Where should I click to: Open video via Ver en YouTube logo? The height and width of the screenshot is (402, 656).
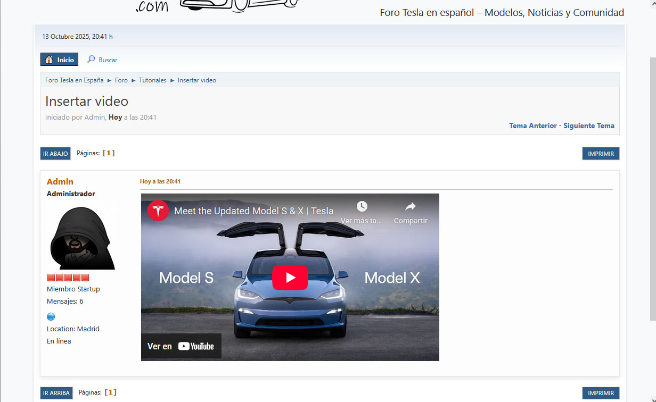[x=195, y=346]
